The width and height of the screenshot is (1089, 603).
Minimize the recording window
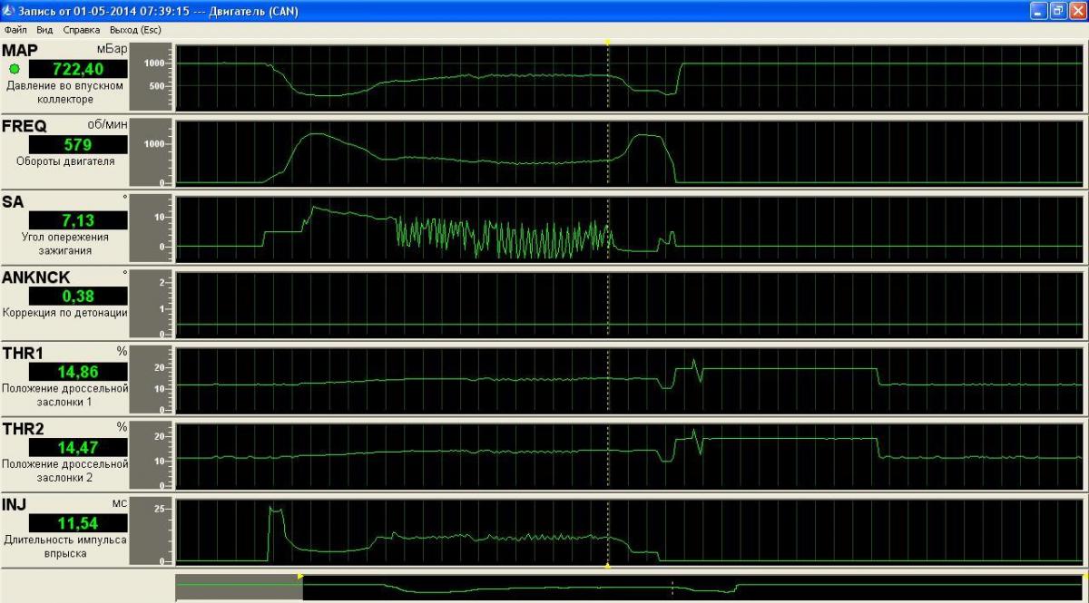pyautogui.click(x=1039, y=11)
